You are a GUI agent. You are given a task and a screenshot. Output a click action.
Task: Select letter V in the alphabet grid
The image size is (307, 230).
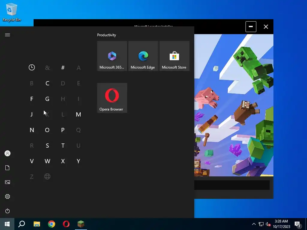[32, 161]
